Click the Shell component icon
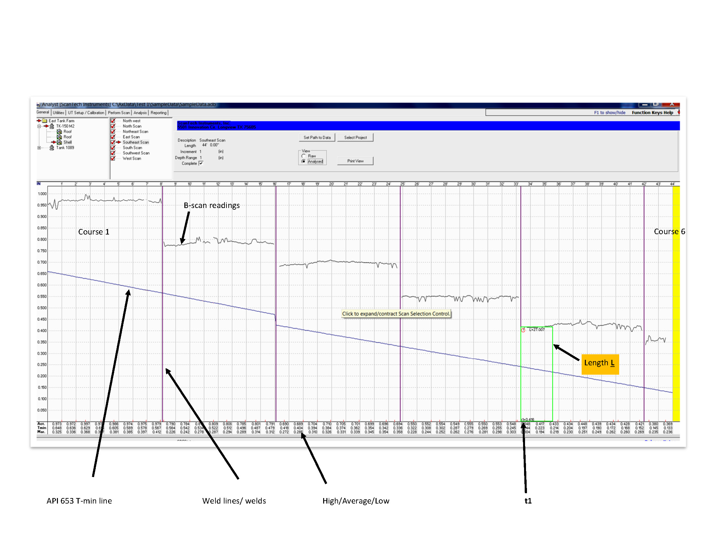Viewport: 701px width, 541px height. click(x=60, y=142)
